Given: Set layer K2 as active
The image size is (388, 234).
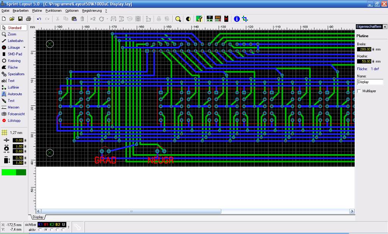Looking at the screenshot, I should click(x=52, y=229).
